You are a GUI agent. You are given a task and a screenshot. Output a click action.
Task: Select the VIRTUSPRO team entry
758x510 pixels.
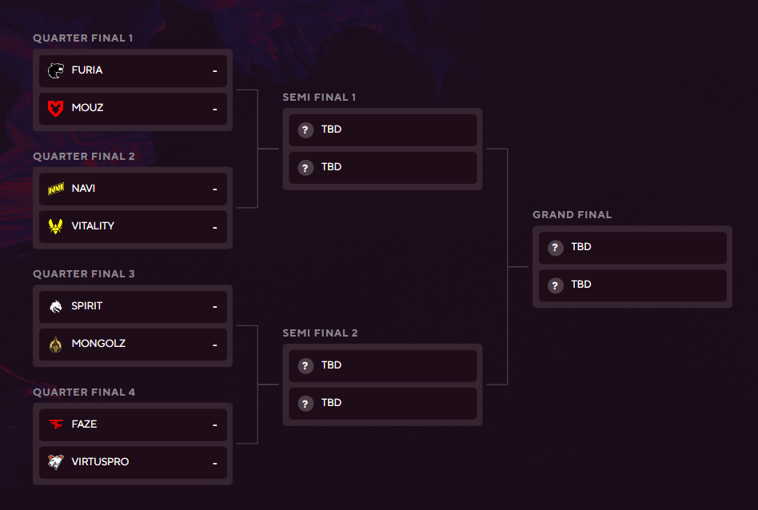(x=133, y=463)
